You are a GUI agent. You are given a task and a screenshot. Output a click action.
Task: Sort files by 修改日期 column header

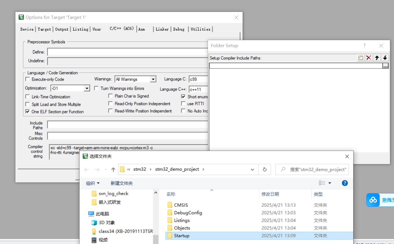[x=270, y=194]
